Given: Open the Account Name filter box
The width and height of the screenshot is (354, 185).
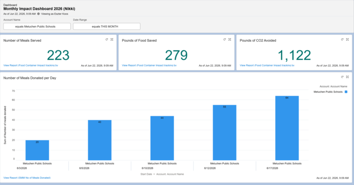Looking at the screenshot, I should pos(37,26).
